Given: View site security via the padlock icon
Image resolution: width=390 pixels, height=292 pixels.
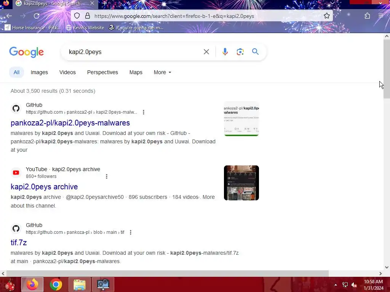Looking at the screenshot, I should (88, 16).
